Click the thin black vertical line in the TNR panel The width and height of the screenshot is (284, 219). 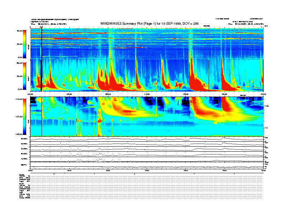pyautogui.click(x=42, y=117)
